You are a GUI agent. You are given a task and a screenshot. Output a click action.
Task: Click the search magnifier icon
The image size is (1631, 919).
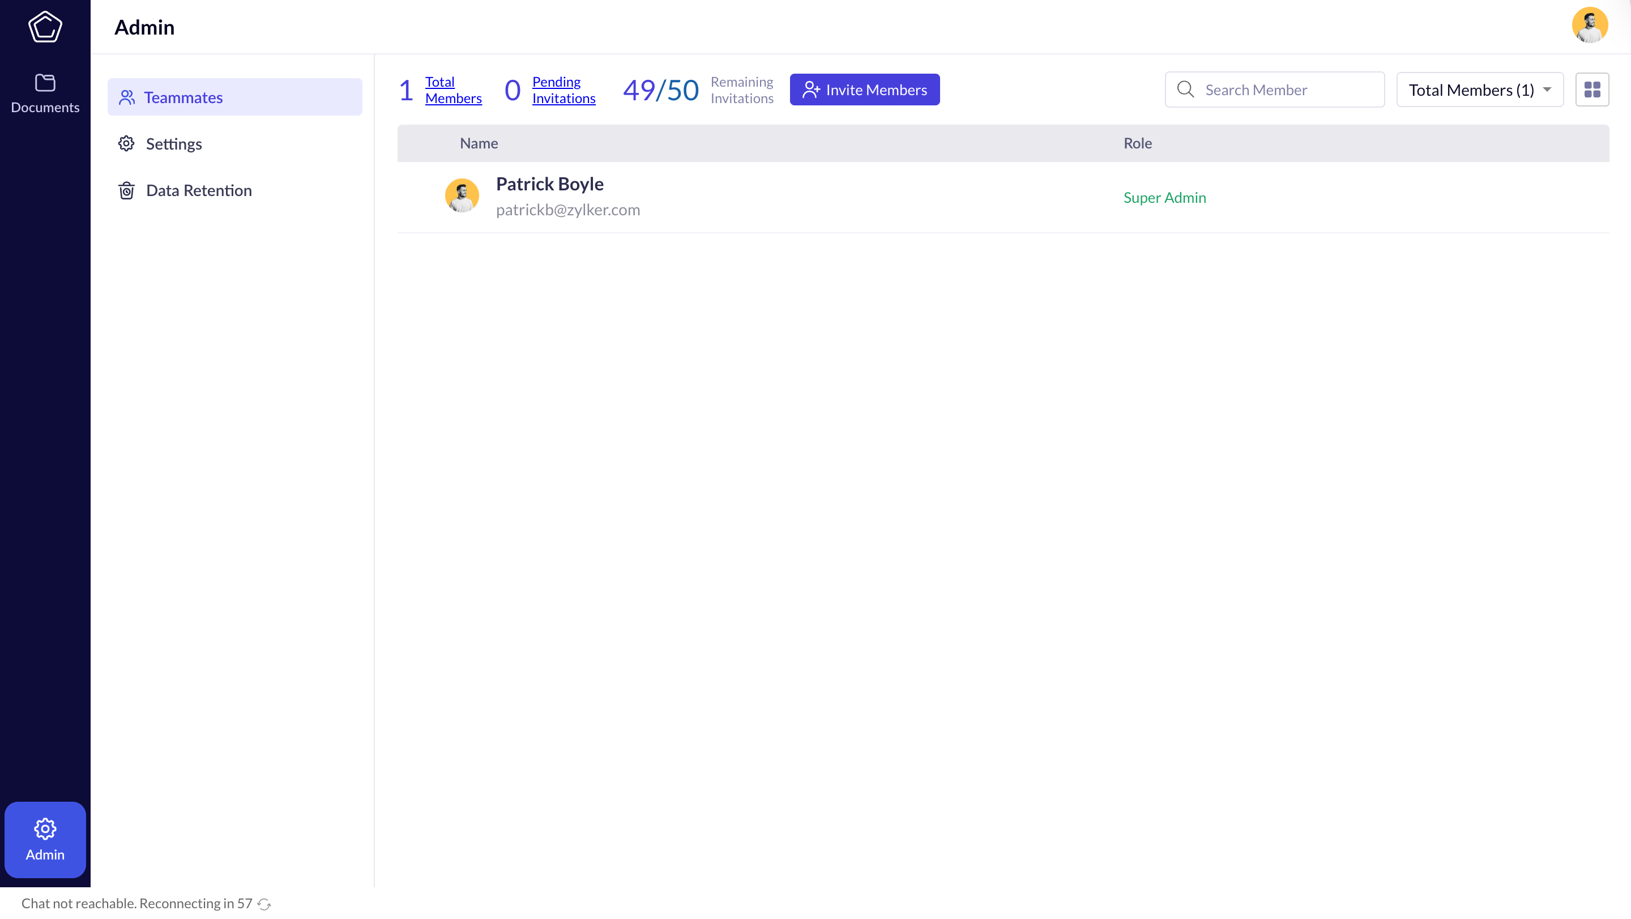[x=1185, y=90]
